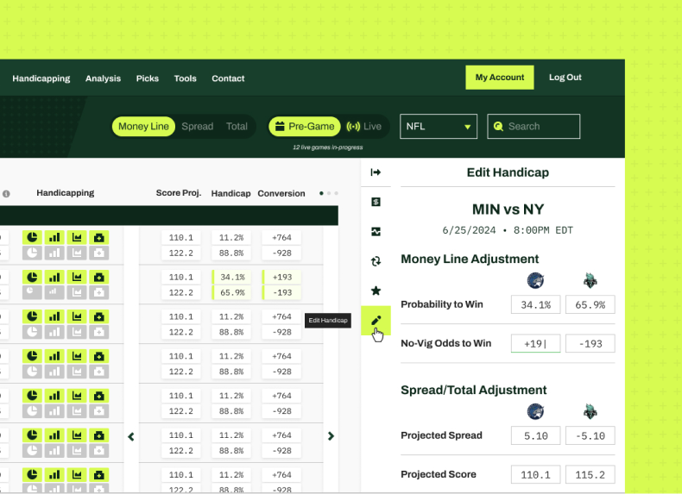Click No-Vig Odds field showing +19
Viewport: 682px width, 494px height.
coord(536,344)
